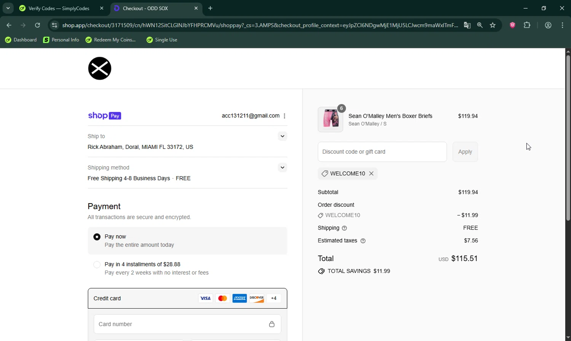
Task: Click Sean O'Malley Men's Boxer Briefs title
Action: [x=390, y=116]
